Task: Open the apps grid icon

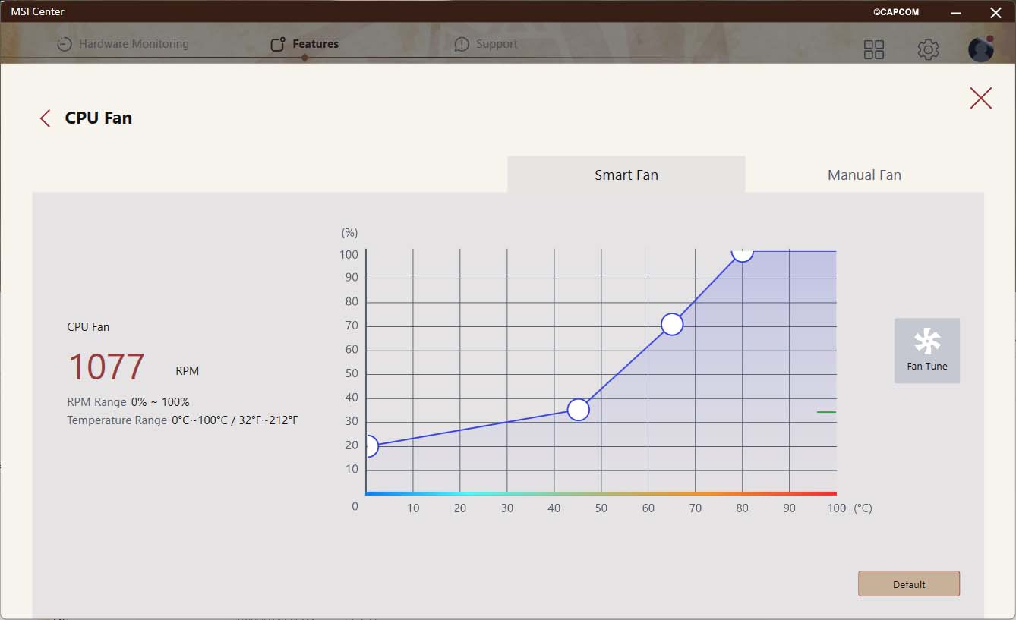Action: click(874, 49)
